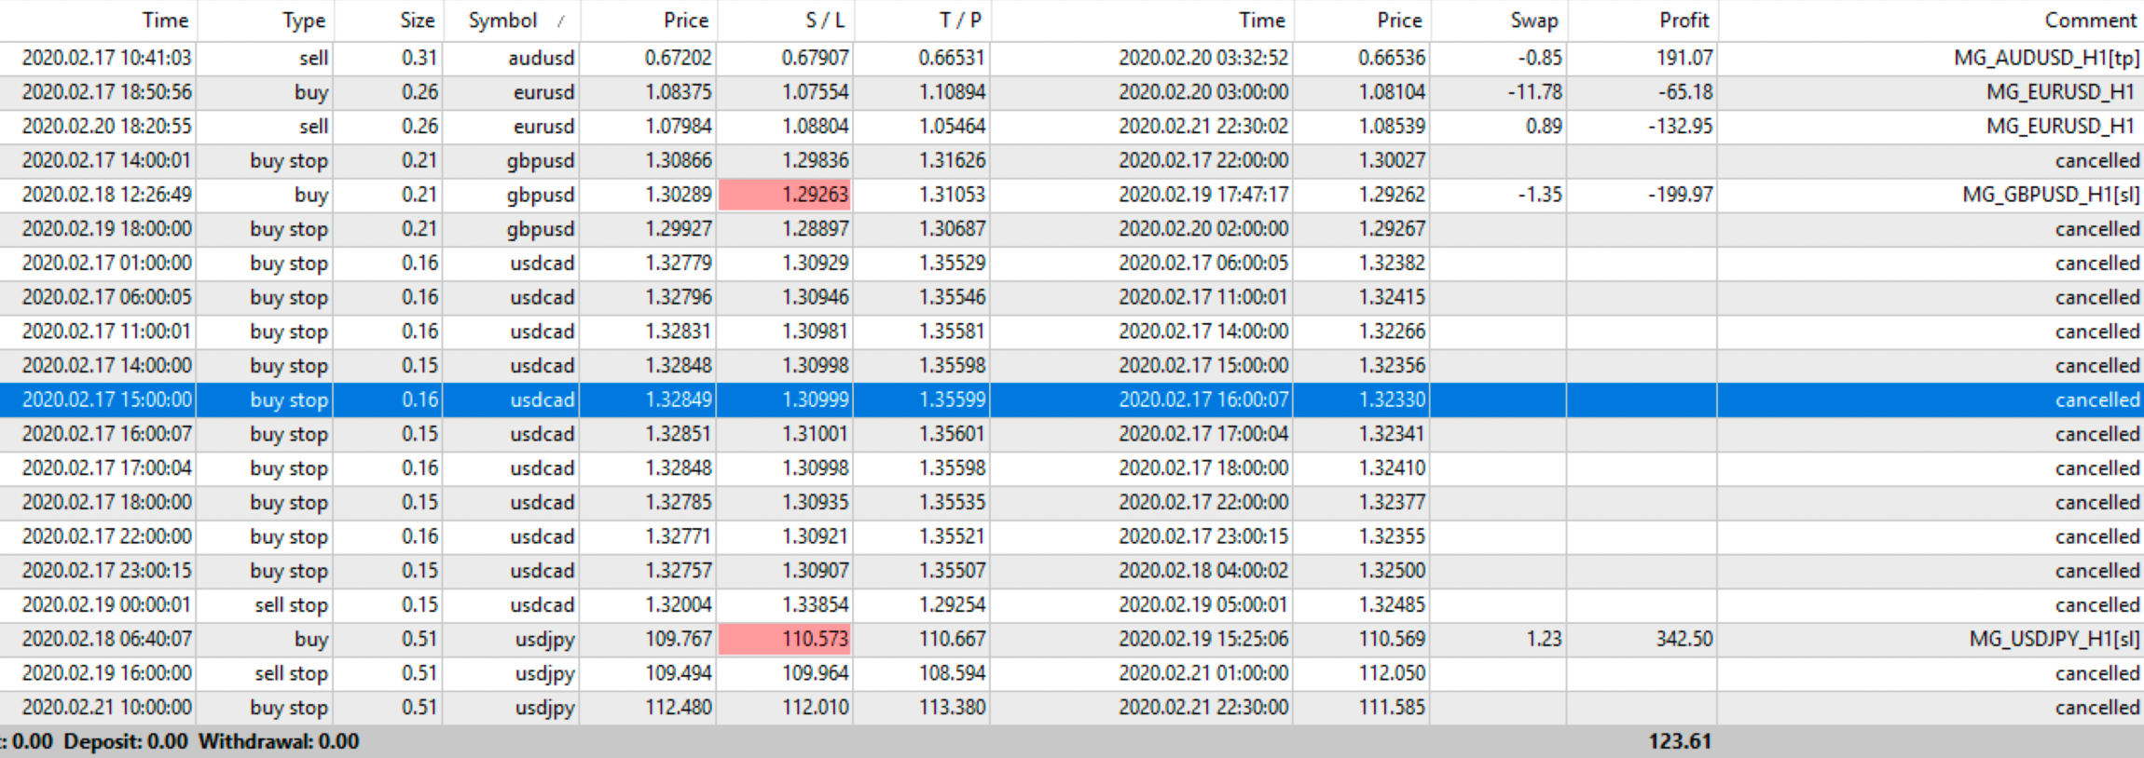Select the MG_USDJPY_H1[sl] comment
Image resolution: width=2144 pixels, height=758 pixels.
coord(2055,639)
